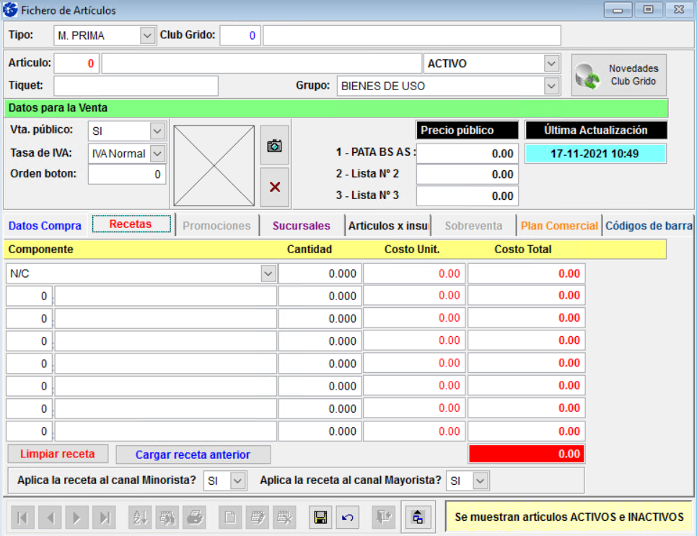Go to the previous record
The height and width of the screenshot is (536, 697).
pos(50,517)
